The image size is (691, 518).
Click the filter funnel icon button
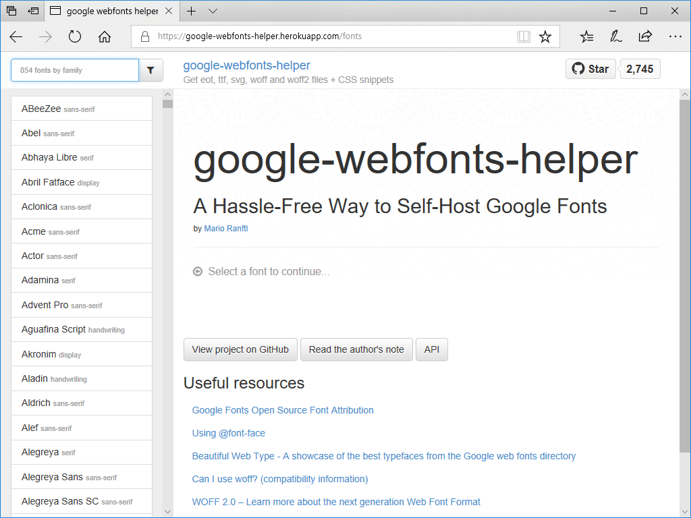pos(150,70)
